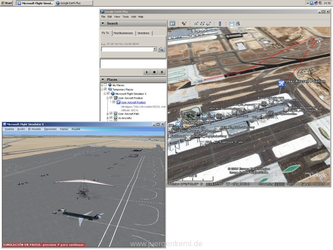Toggle the My Places checkbox
The height and width of the screenshot is (250, 333).
tap(105, 85)
